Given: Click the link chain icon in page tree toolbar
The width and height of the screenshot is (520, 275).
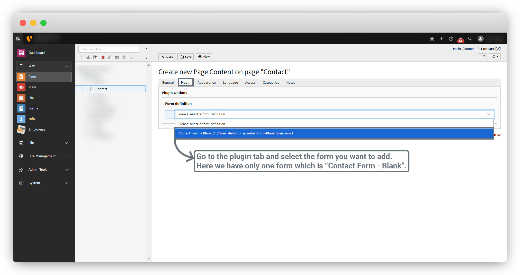Looking at the screenshot, I should click(x=110, y=57).
